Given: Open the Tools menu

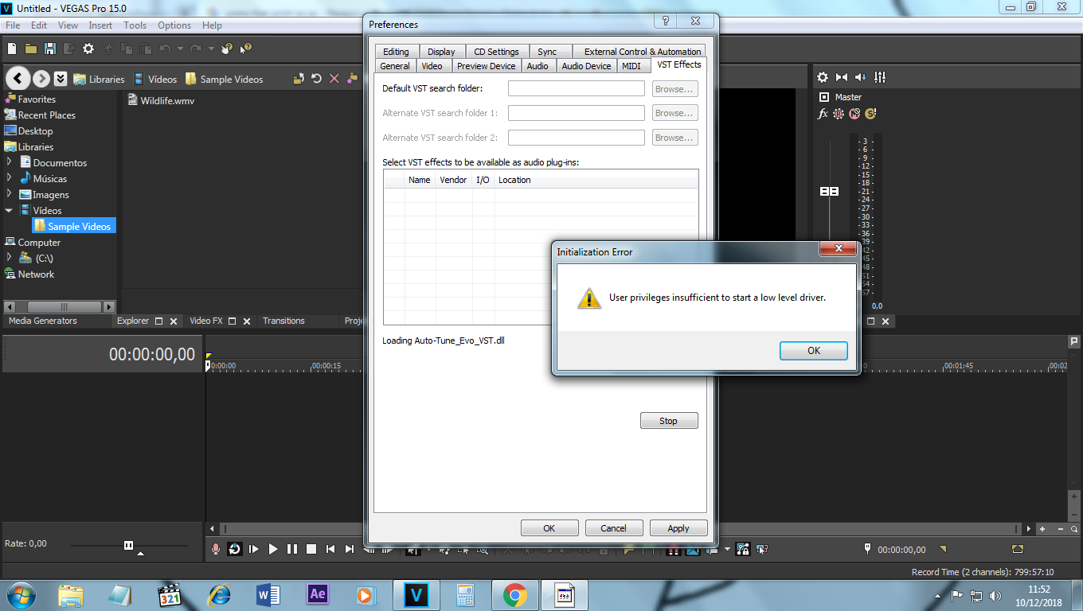Looking at the screenshot, I should (135, 25).
